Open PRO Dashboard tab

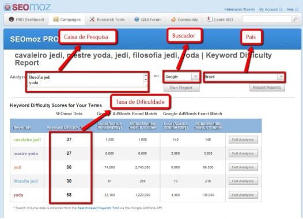[26, 20]
